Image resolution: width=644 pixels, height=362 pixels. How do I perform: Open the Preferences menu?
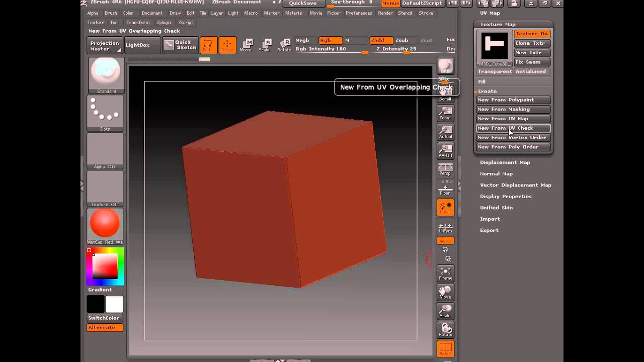tap(359, 13)
